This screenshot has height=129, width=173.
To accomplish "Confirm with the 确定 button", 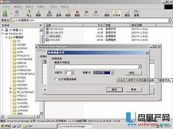I will pos(114,89).
